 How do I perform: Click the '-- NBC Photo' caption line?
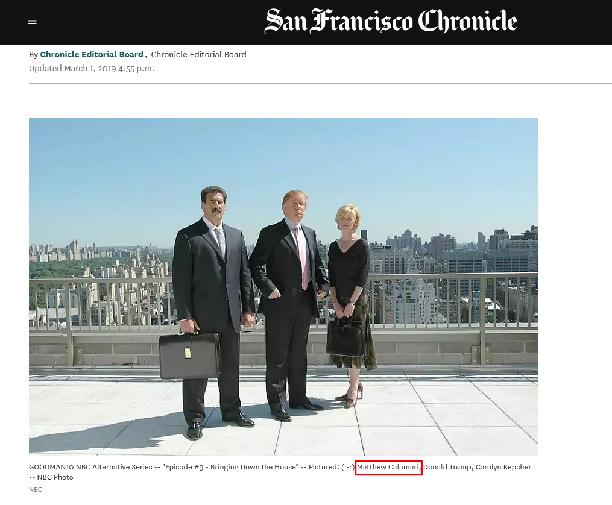pyautogui.click(x=51, y=477)
